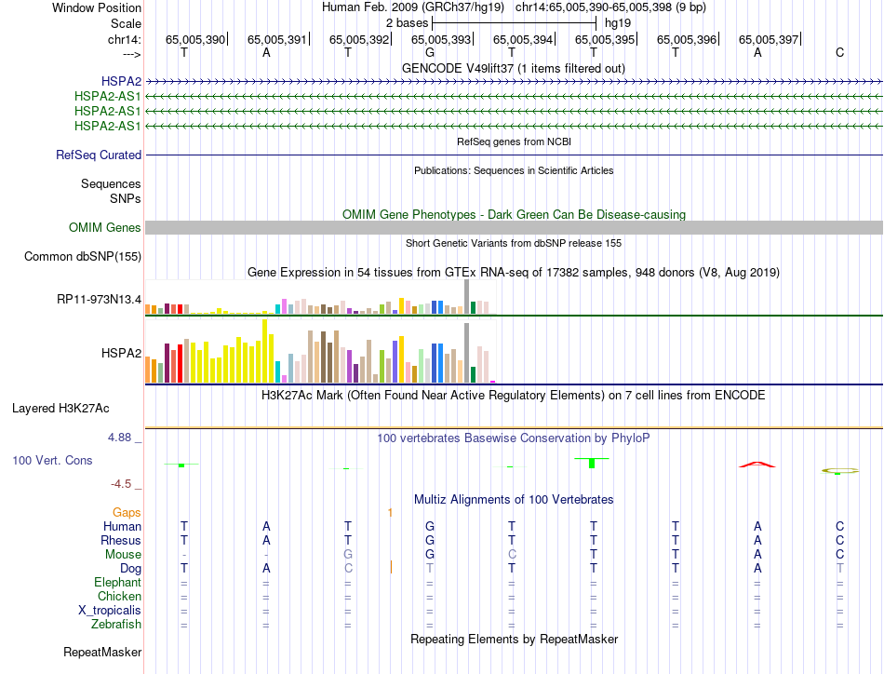
Task: Click the HSPA2 gene track label
Action: [121, 82]
